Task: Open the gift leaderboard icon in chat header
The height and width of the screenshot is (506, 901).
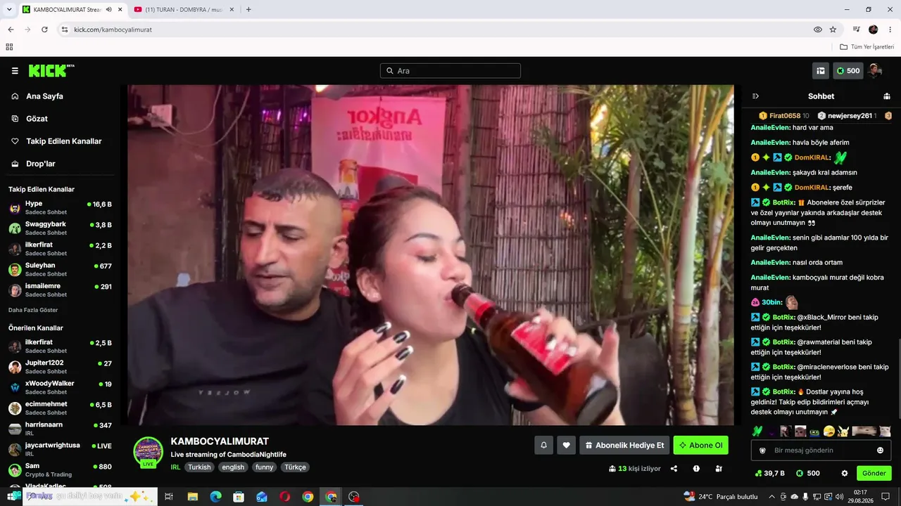Action: point(887,96)
